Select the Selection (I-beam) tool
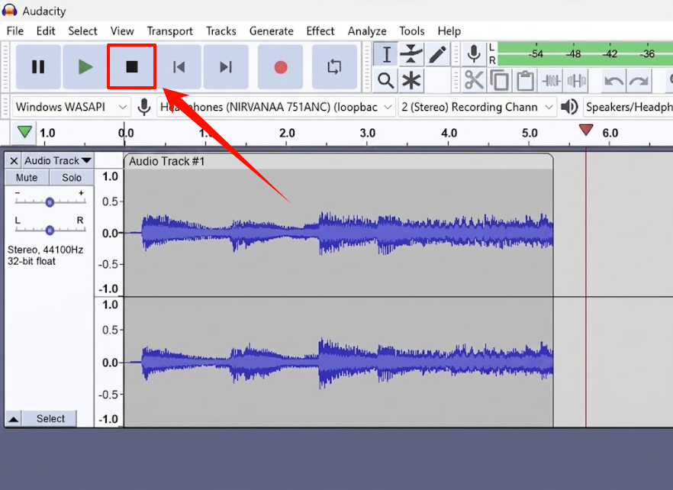 (x=386, y=54)
